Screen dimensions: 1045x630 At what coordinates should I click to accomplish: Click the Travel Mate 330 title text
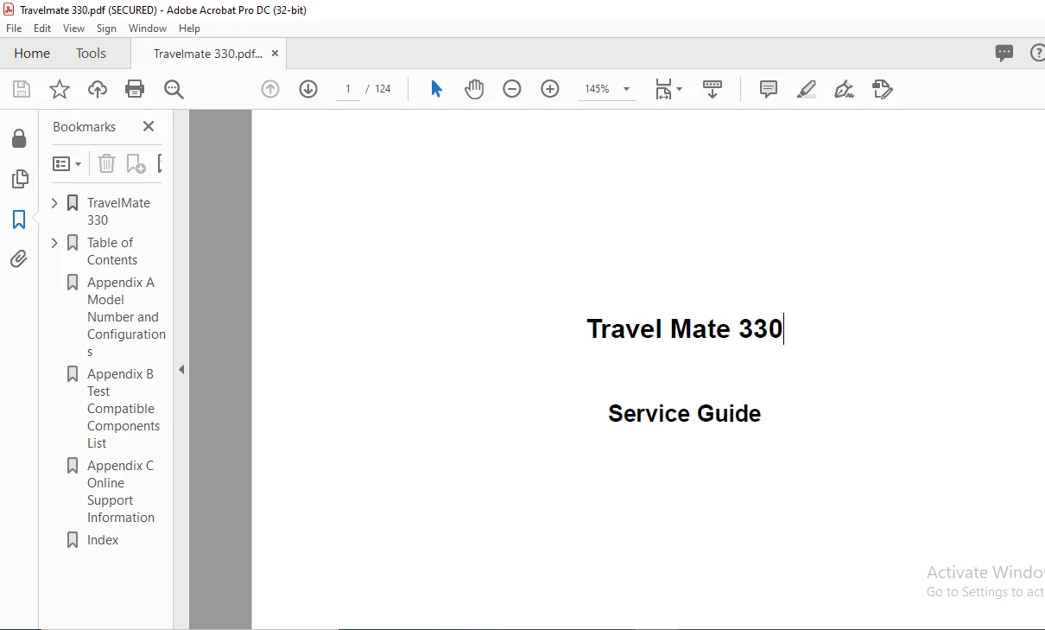click(684, 329)
